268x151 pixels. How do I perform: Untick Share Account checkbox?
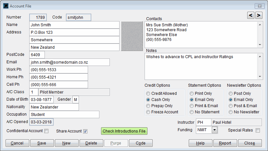click(x=85, y=131)
